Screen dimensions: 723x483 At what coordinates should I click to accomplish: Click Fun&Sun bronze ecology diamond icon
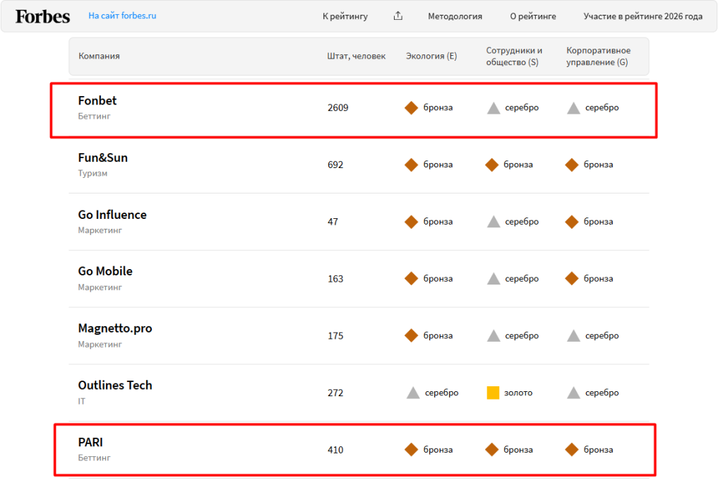tap(411, 165)
